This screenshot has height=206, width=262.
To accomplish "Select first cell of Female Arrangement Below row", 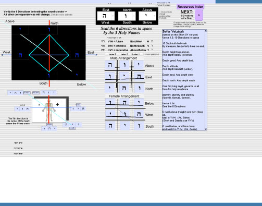I will (110, 103).
